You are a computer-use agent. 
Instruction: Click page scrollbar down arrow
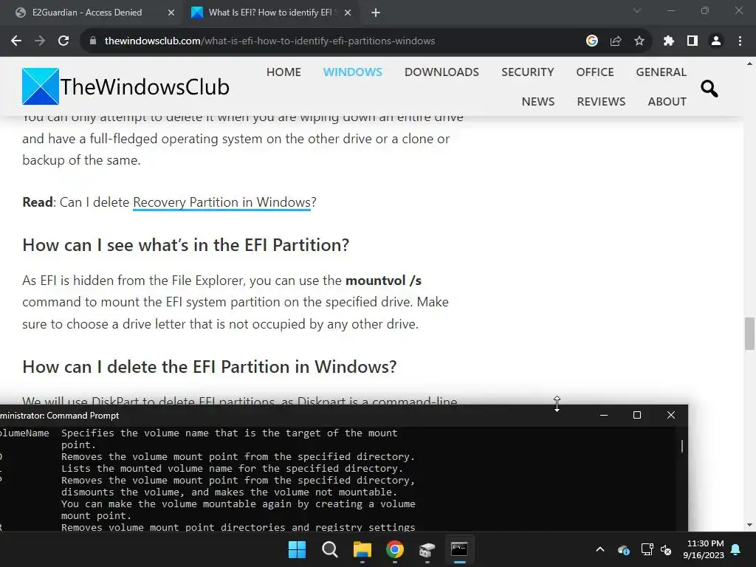pos(749,525)
